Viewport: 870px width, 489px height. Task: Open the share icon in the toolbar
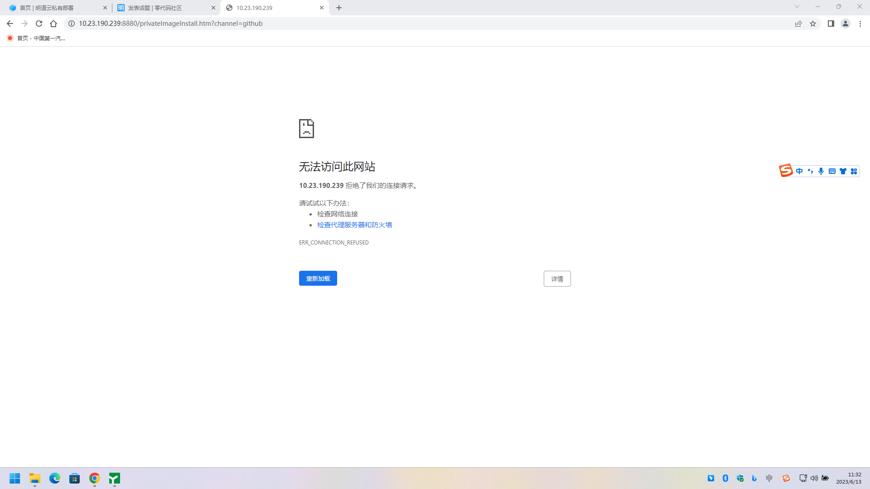pyautogui.click(x=798, y=24)
